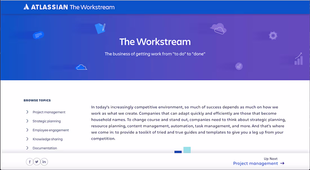This screenshot has width=310, height=170.
Task: Expand the Documentation topic chevron
Action: tap(27, 148)
